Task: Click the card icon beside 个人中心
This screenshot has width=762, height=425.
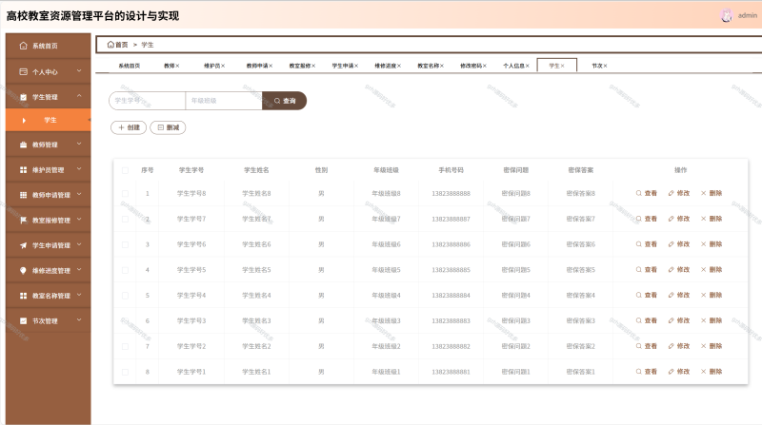Action: tap(23, 72)
